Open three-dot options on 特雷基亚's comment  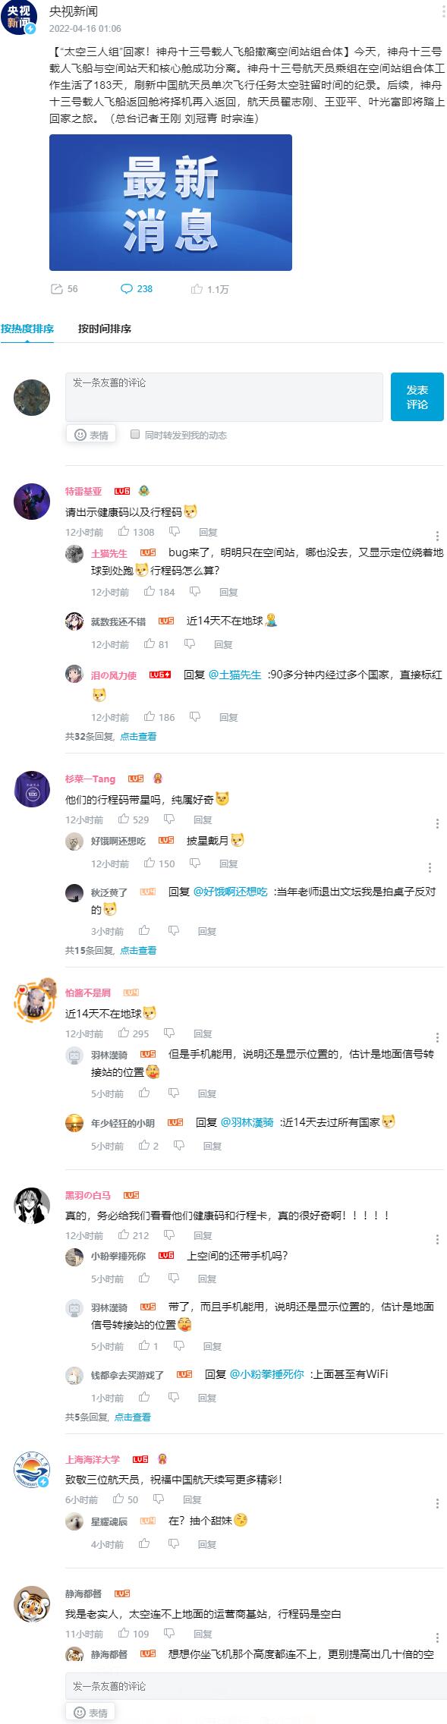(x=438, y=536)
